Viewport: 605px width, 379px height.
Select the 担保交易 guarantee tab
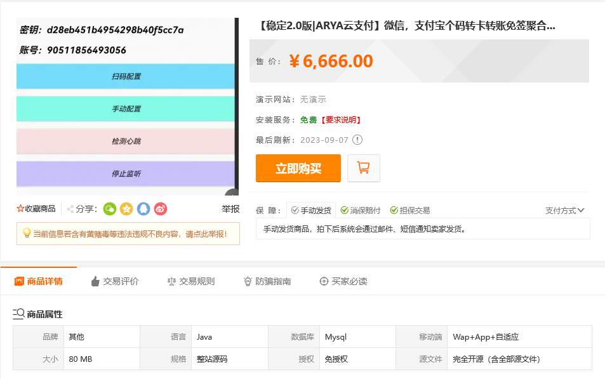[x=409, y=210]
